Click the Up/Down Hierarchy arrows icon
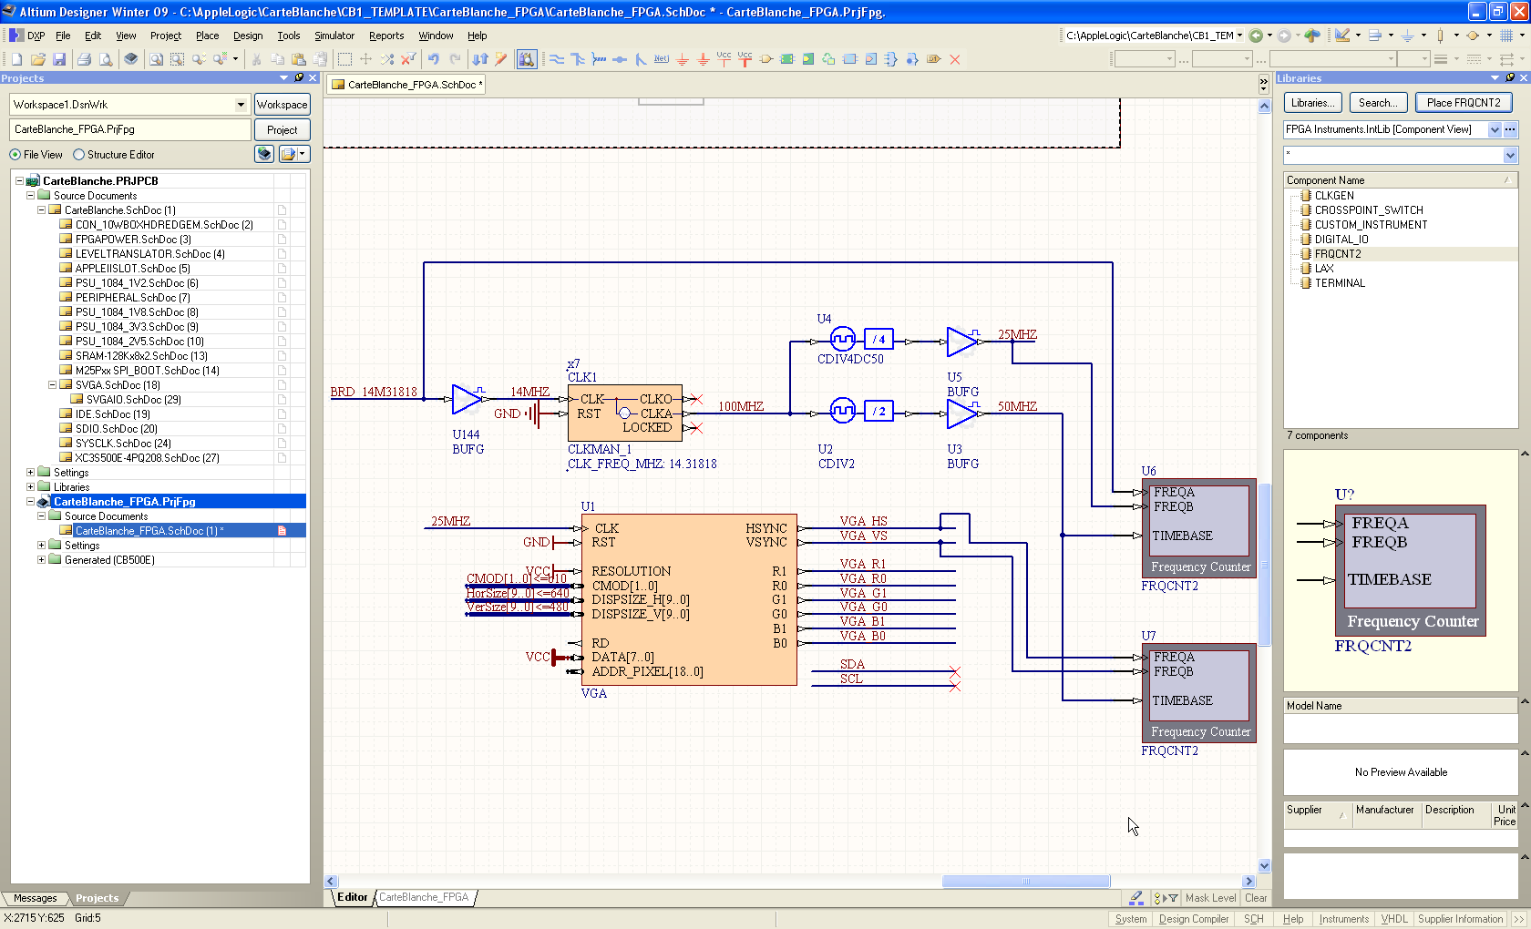The image size is (1531, 929). (x=480, y=59)
